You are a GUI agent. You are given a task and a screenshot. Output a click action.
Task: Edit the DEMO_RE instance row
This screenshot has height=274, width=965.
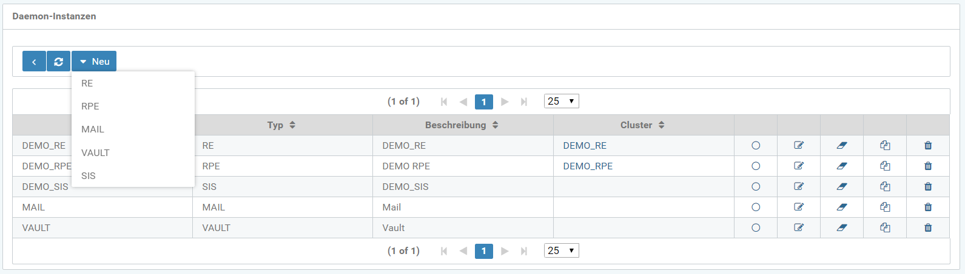click(799, 145)
